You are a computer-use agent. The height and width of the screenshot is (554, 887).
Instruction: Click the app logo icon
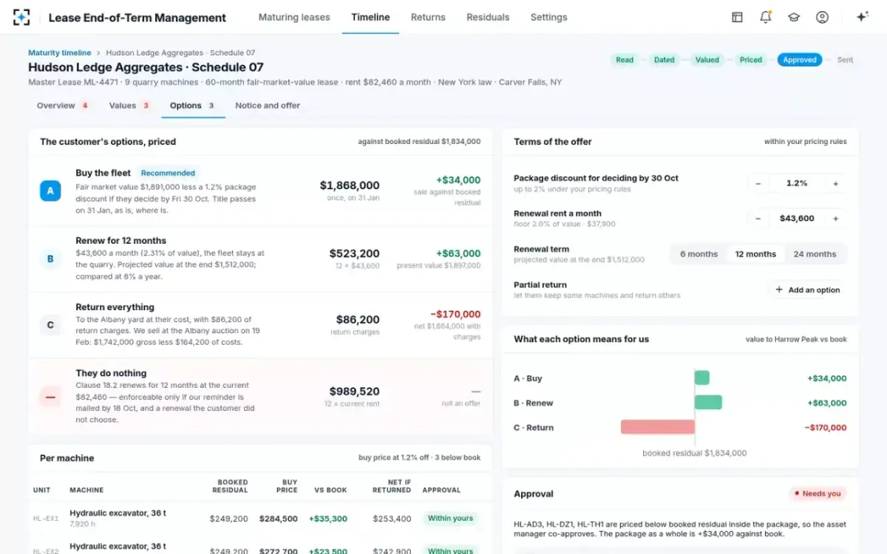click(22, 17)
